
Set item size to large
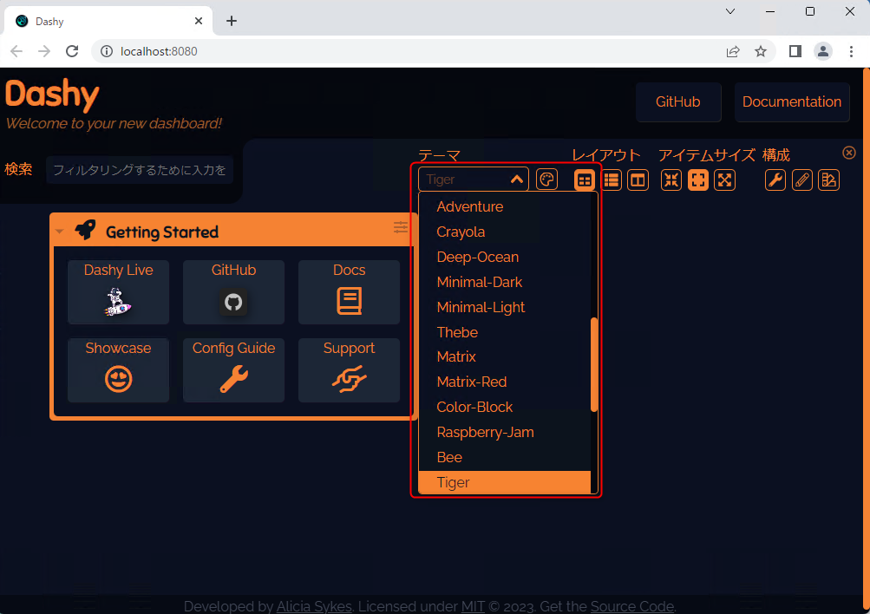pos(724,180)
